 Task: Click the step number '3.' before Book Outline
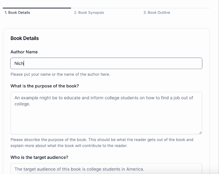tap(145, 13)
